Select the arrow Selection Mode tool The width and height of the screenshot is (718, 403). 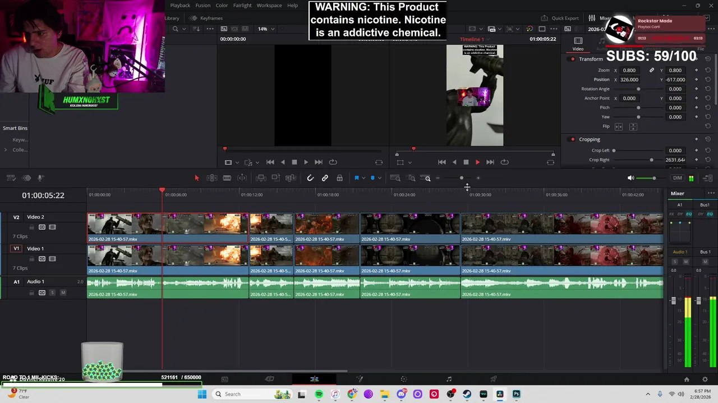(196, 178)
